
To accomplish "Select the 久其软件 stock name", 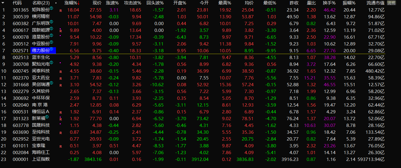I will 41,91.
